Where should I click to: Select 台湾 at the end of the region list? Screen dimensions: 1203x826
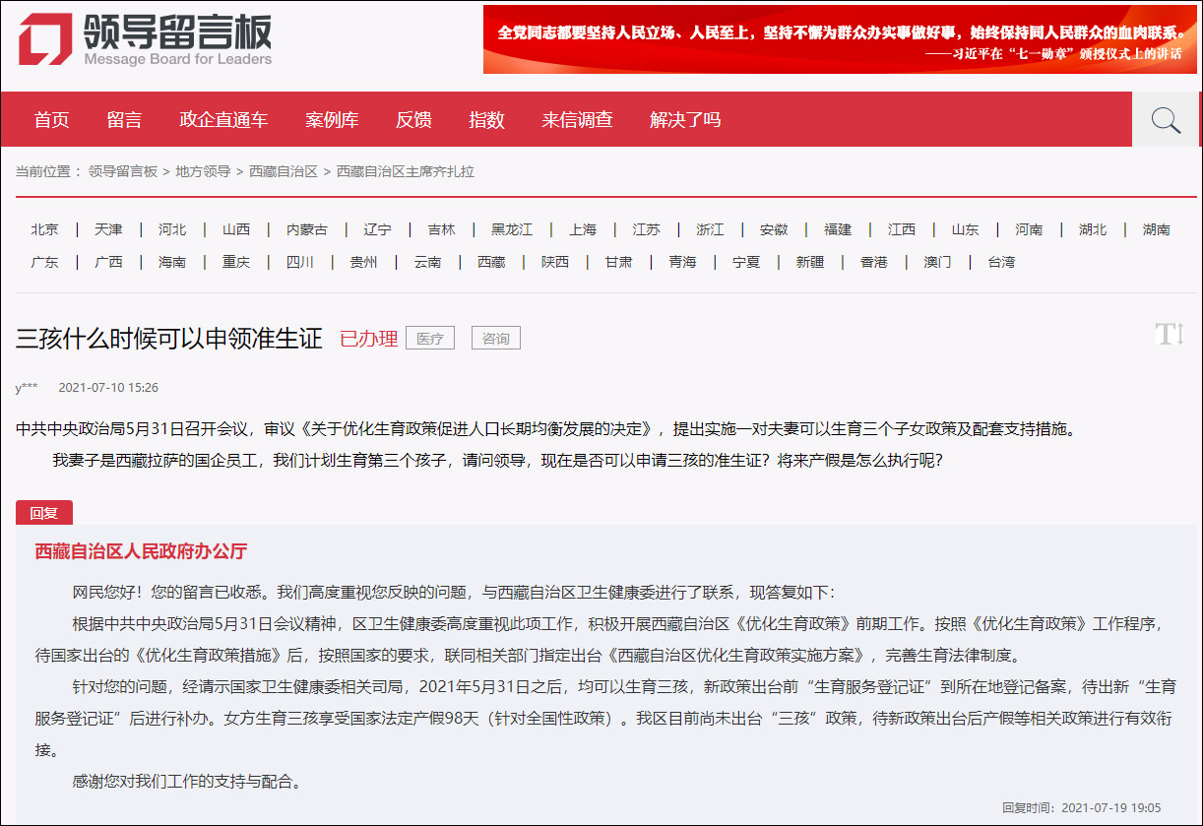(x=1001, y=261)
